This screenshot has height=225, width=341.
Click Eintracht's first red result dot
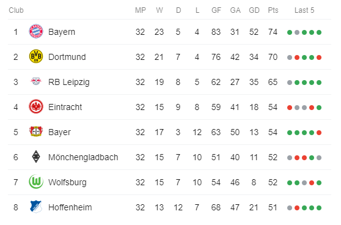(x=290, y=108)
